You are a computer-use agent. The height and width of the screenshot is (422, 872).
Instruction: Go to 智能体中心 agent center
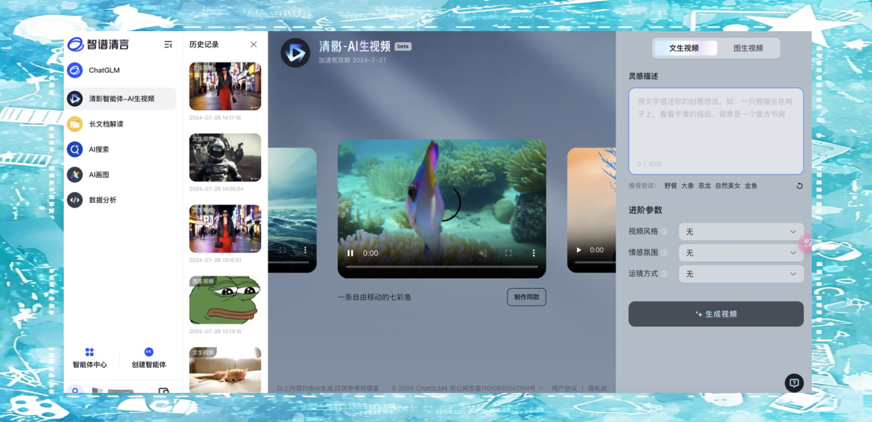pos(90,358)
